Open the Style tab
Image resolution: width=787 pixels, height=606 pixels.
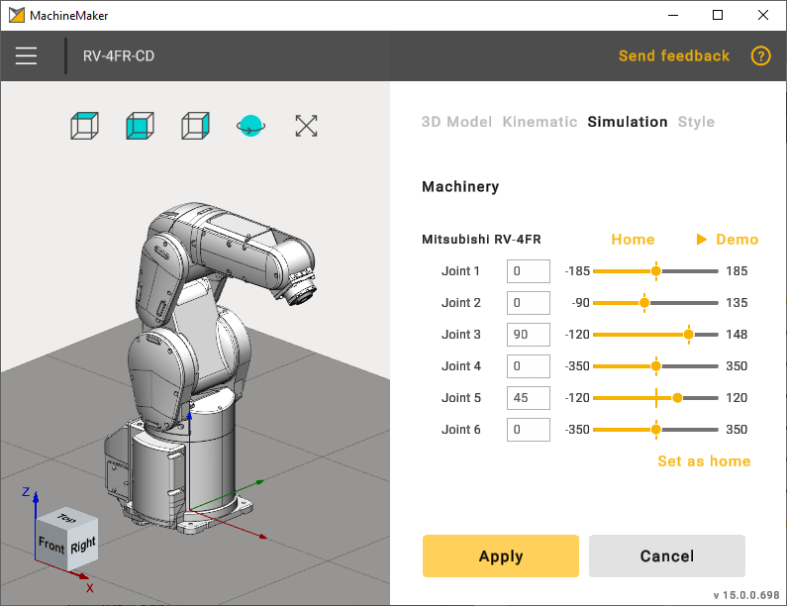pos(696,122)
